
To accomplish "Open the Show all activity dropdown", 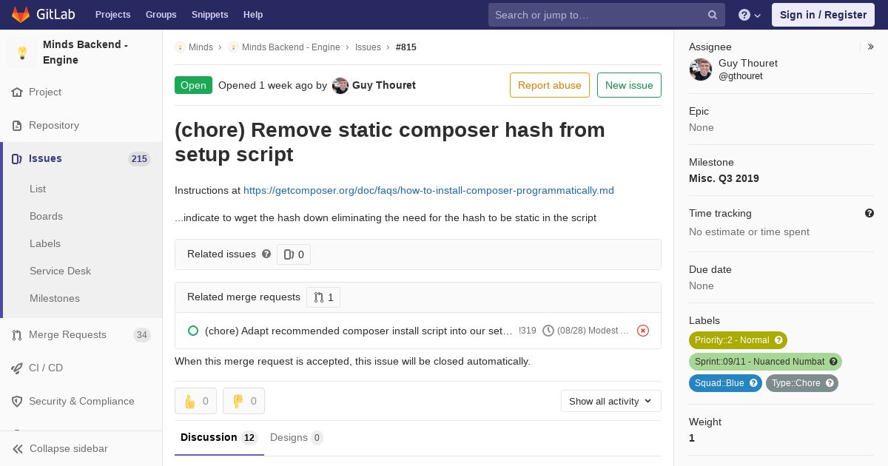I will click(611, 401).
